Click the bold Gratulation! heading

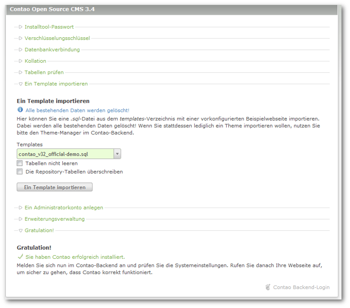34,247
